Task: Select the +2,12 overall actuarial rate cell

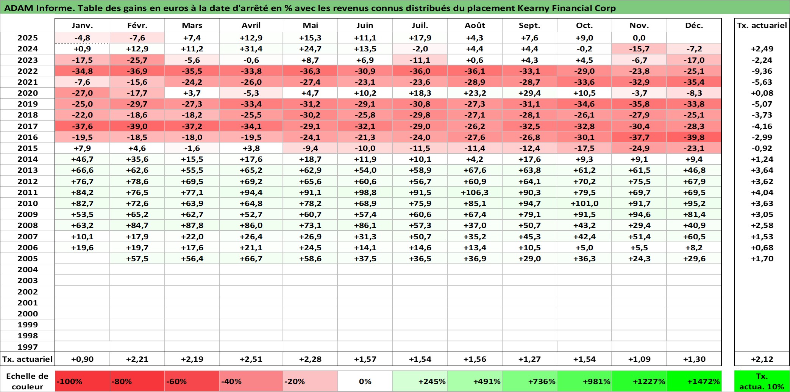Action: [x=762, y=359]
